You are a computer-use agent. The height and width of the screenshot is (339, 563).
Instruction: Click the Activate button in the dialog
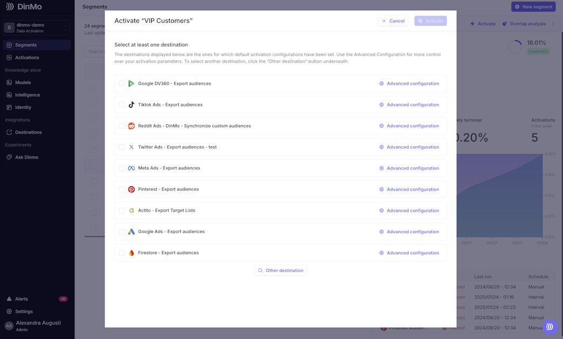(431, 21)
